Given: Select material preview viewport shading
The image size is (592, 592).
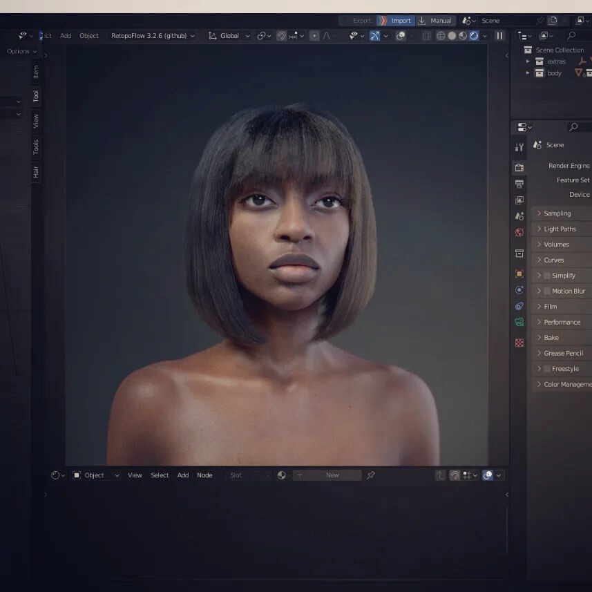Looking at the screenshot, I should coord(463,36).
